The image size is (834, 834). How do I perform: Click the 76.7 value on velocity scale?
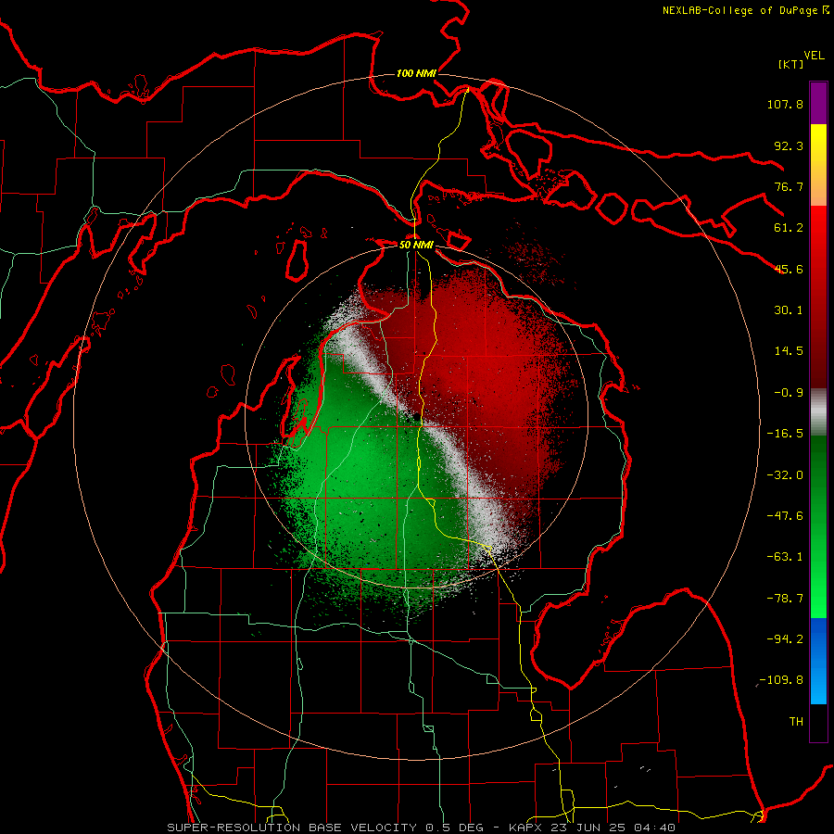[789, 186]
